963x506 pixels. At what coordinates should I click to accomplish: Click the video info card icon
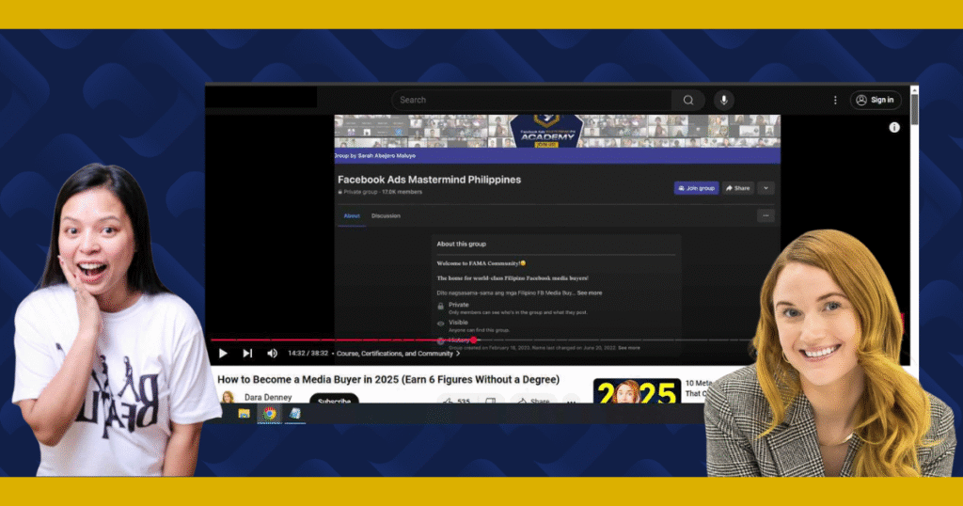coord(894,128)
